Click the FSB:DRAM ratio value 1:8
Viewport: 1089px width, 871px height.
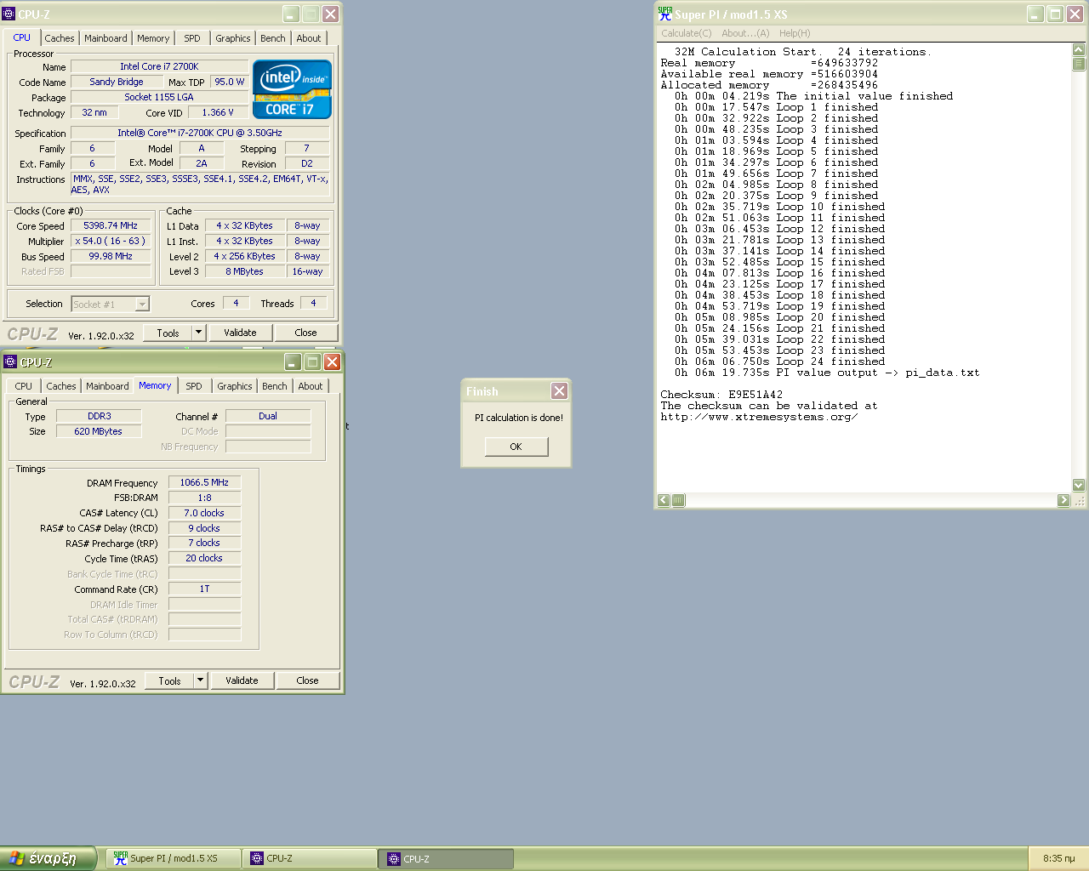[x=204, y=498]
